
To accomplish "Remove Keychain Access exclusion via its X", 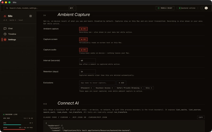I will [x=112, y=88].
